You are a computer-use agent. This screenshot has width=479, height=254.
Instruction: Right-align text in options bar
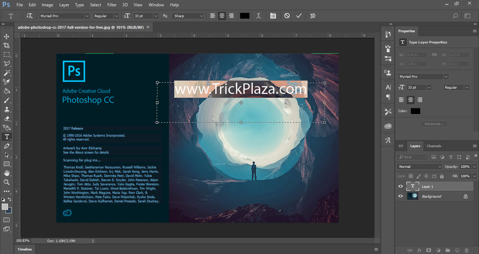tap(231, 16)
